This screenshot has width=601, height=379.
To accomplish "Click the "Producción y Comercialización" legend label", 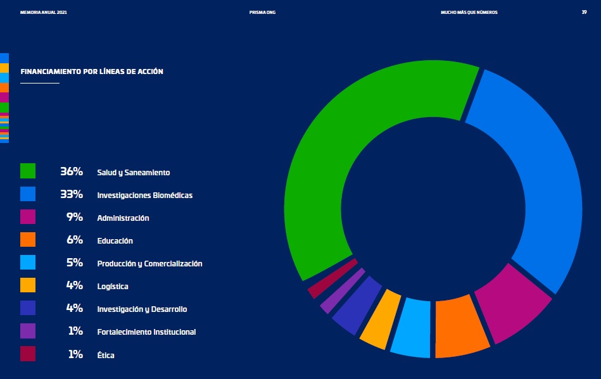I will point(149,263).
